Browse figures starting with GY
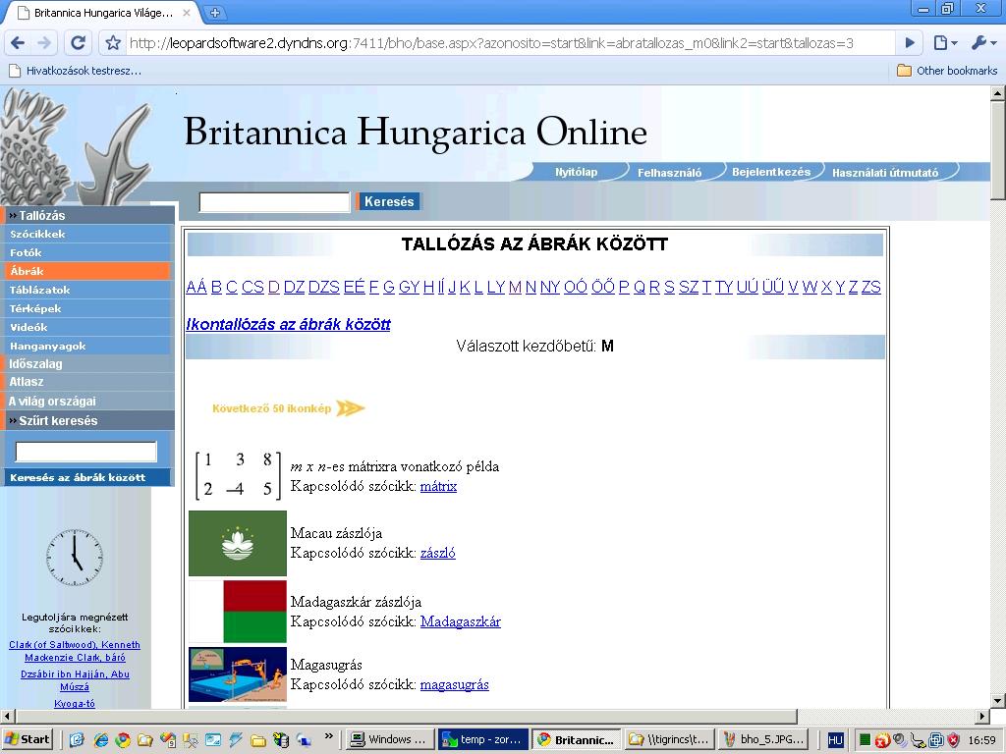1006x754 pixels. coord(409,287)
